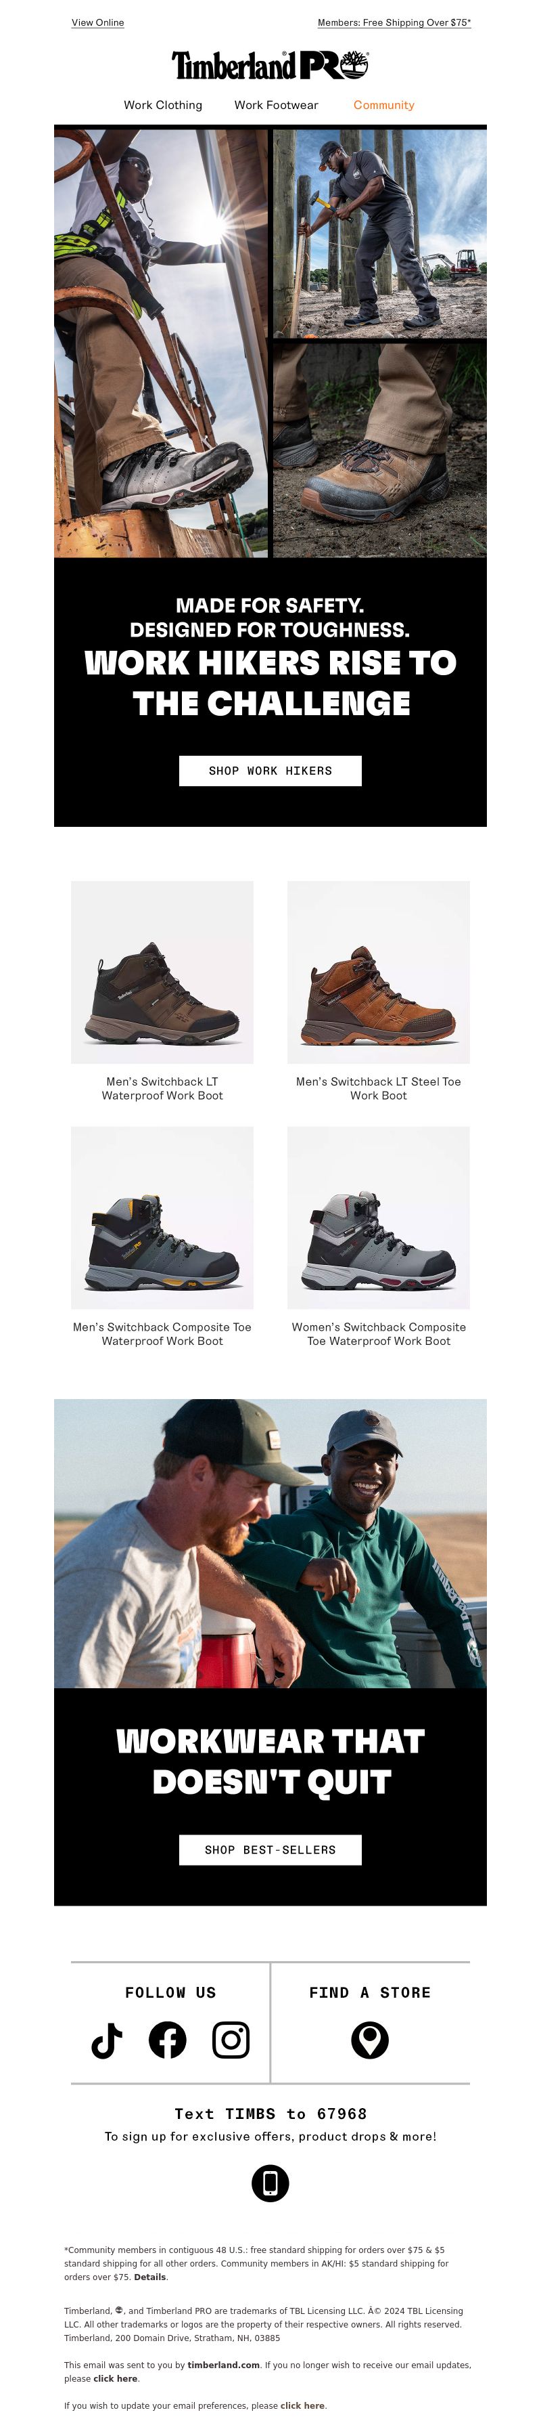The width and height of the screenshot is (541, 2423).
Task: Click the two men workwear photo
Action: coord(270,1543)
